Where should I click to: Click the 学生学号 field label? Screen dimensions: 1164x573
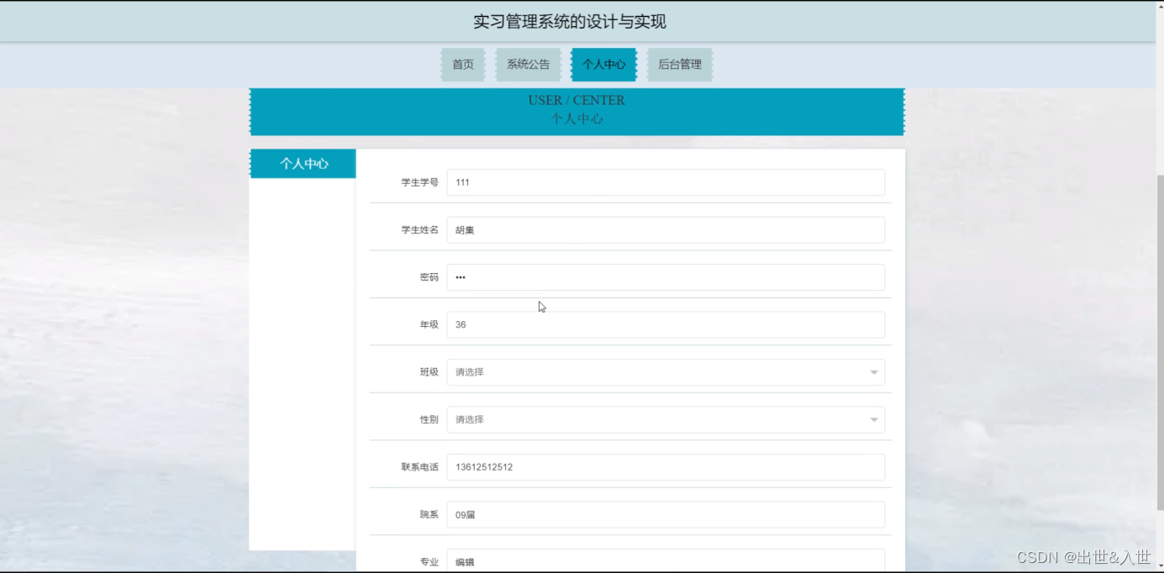[x=419, y=182]
